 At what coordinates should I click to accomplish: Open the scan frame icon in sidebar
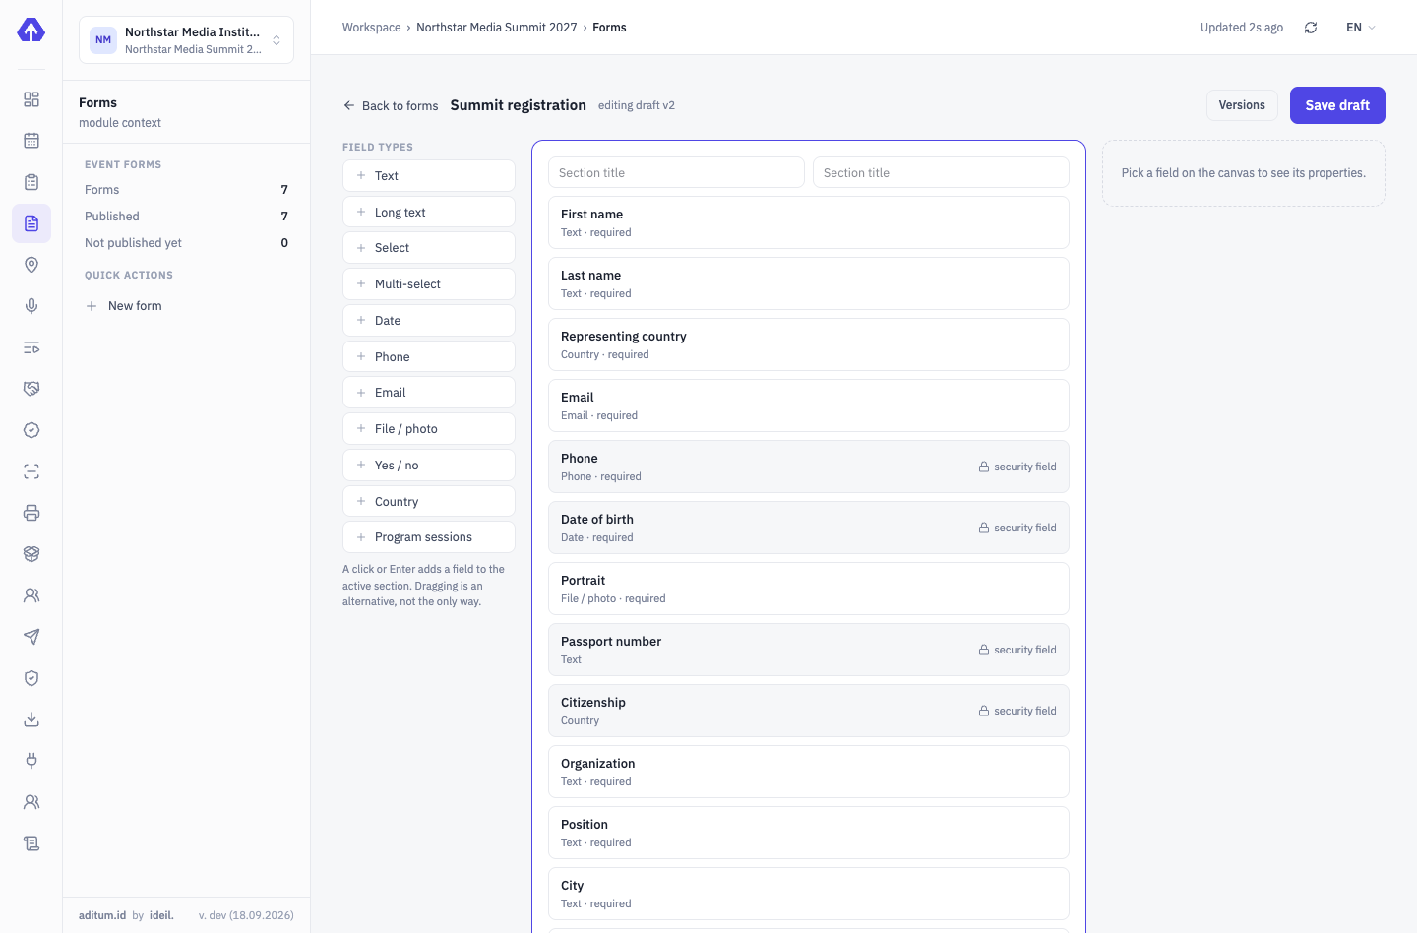(31, 471)
